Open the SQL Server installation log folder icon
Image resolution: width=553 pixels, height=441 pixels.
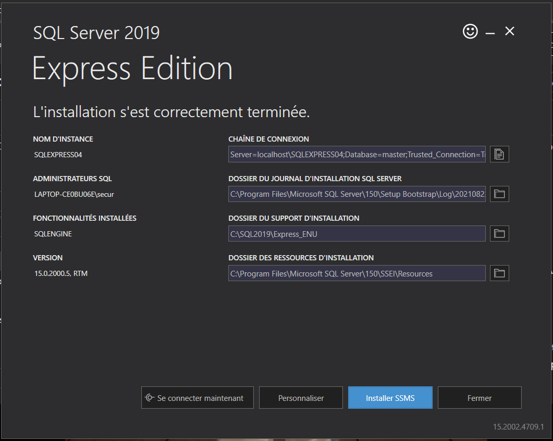tap(499, 194)
